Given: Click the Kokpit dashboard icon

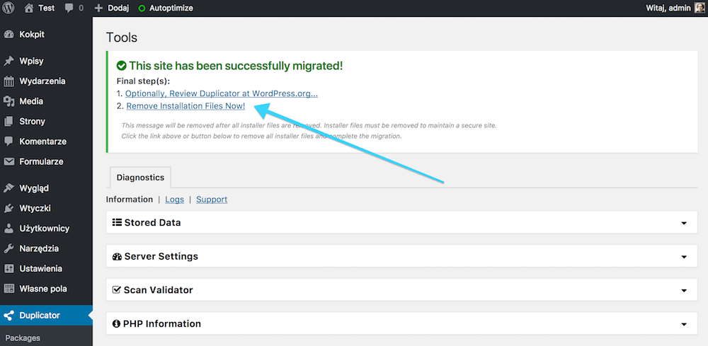Looking at the screenshot, I should (x=8, y=35).
